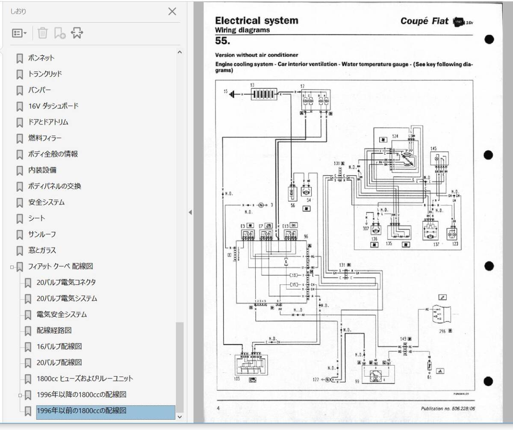Screen dimensions: 513x430
Task: Click bookmark icon beside ボンネット
Action: click(x=20, y=58)
